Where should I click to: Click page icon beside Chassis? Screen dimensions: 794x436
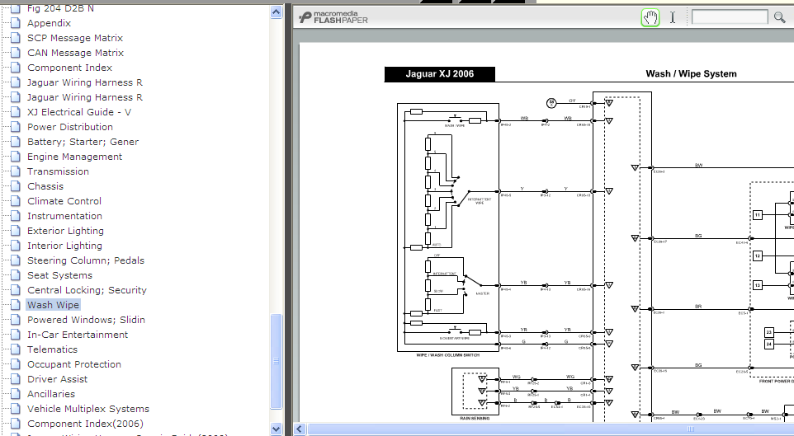tap(17, 185)
